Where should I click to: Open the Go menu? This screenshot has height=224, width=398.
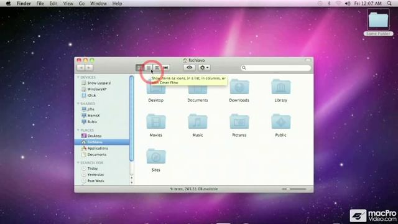click(81, 3)
